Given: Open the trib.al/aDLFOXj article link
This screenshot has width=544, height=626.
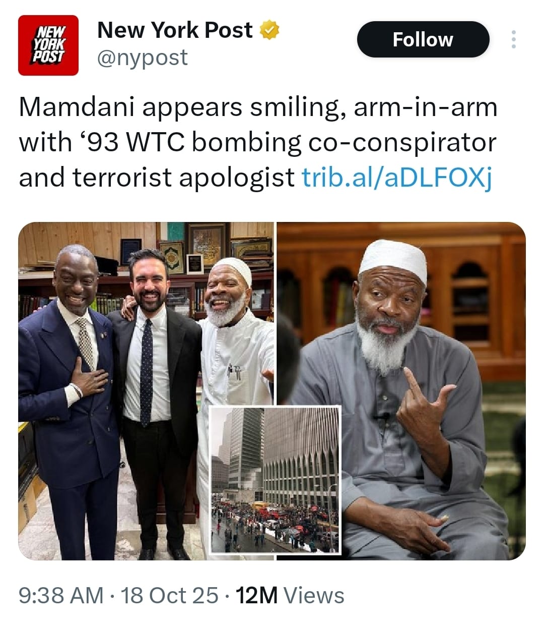Looking at the screenshot, I should 396,177.
